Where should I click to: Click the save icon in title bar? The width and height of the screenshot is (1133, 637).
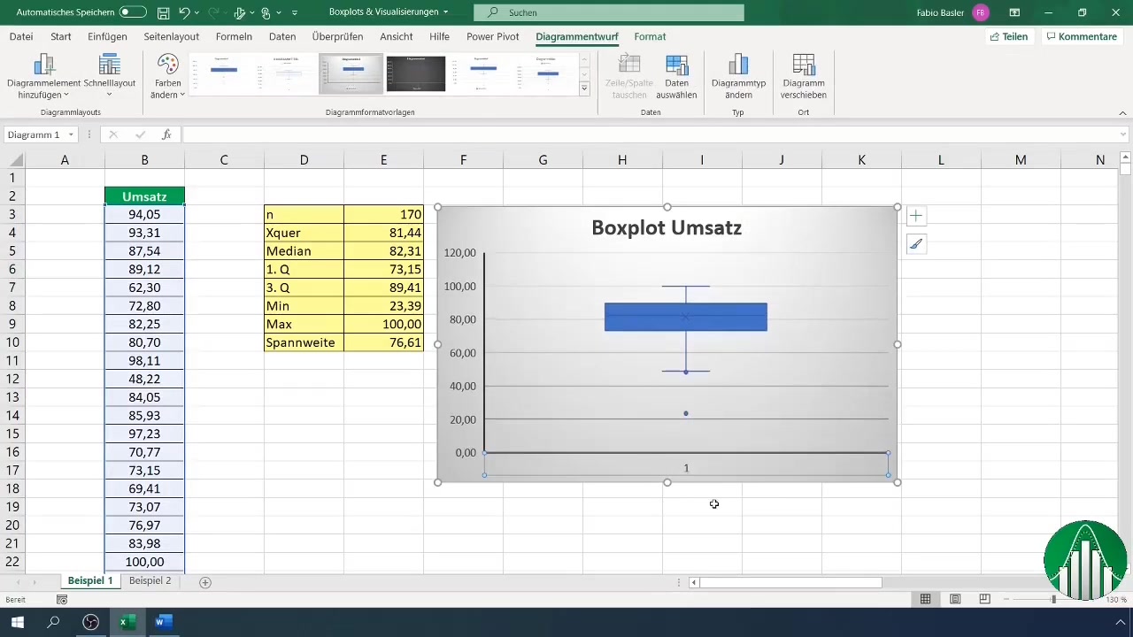tap(163, 12)
